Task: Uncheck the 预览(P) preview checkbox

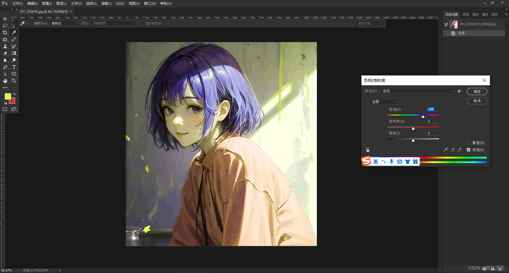Action: (x=469, y=150)
